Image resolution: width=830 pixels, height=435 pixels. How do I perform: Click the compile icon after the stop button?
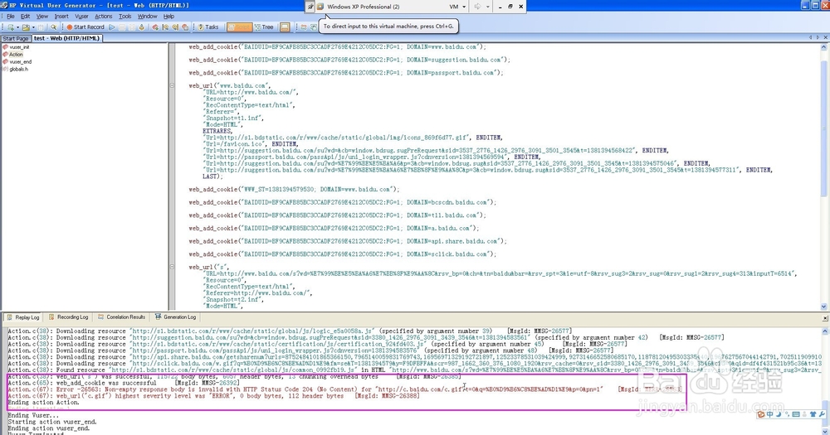coord(143,27)
